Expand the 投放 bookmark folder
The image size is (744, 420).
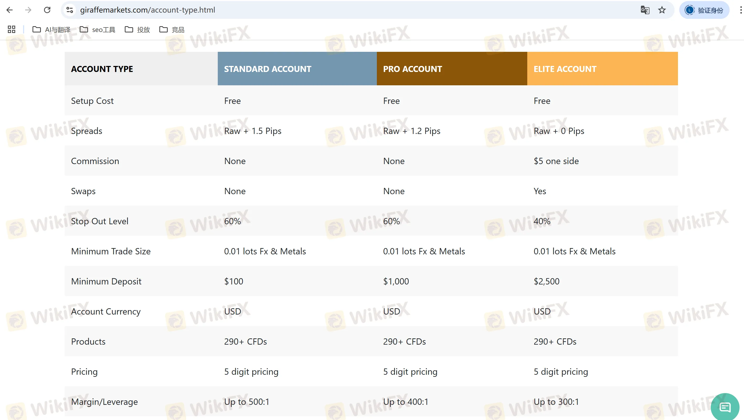pos(138,29)
